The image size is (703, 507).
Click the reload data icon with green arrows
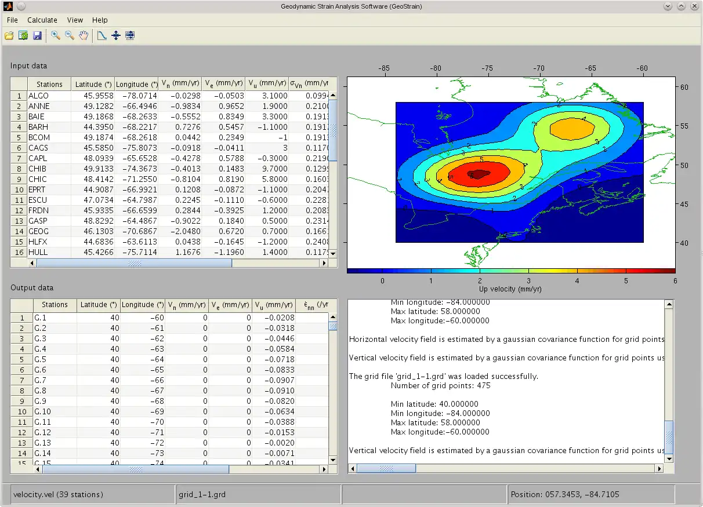(x=23, y=36)
